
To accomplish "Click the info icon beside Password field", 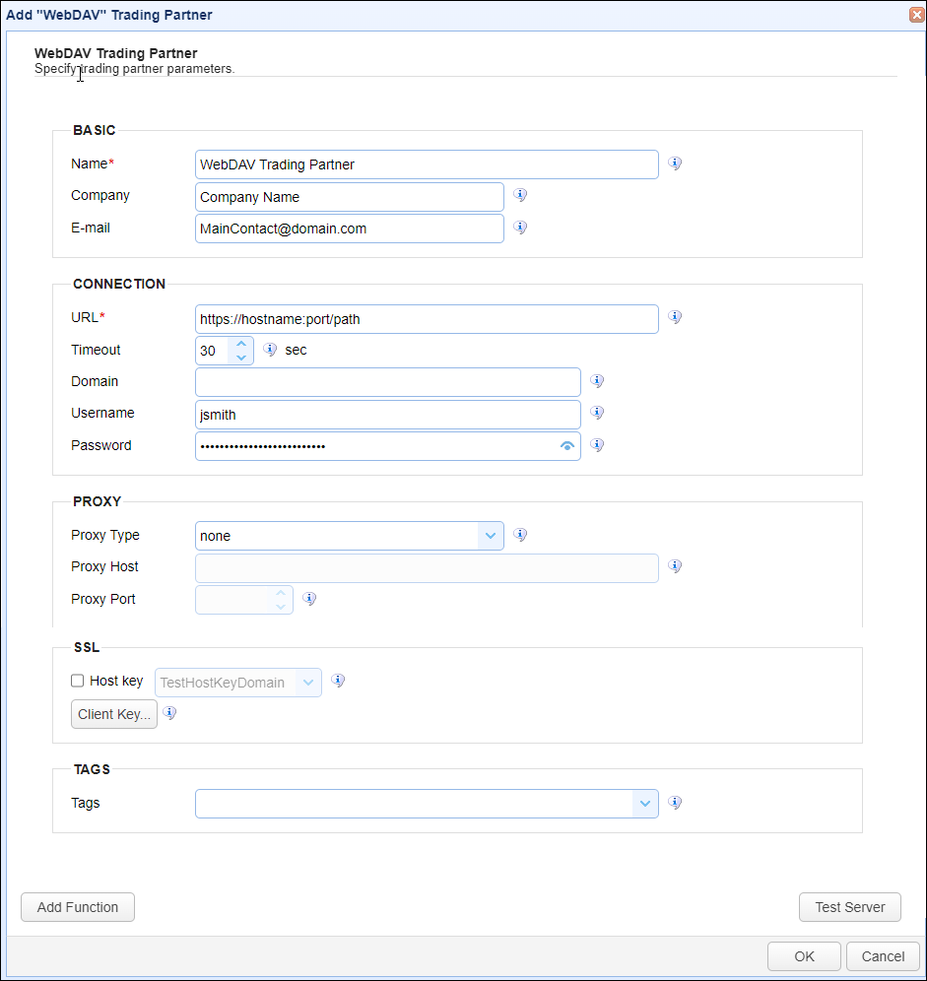I will [597, 445].
